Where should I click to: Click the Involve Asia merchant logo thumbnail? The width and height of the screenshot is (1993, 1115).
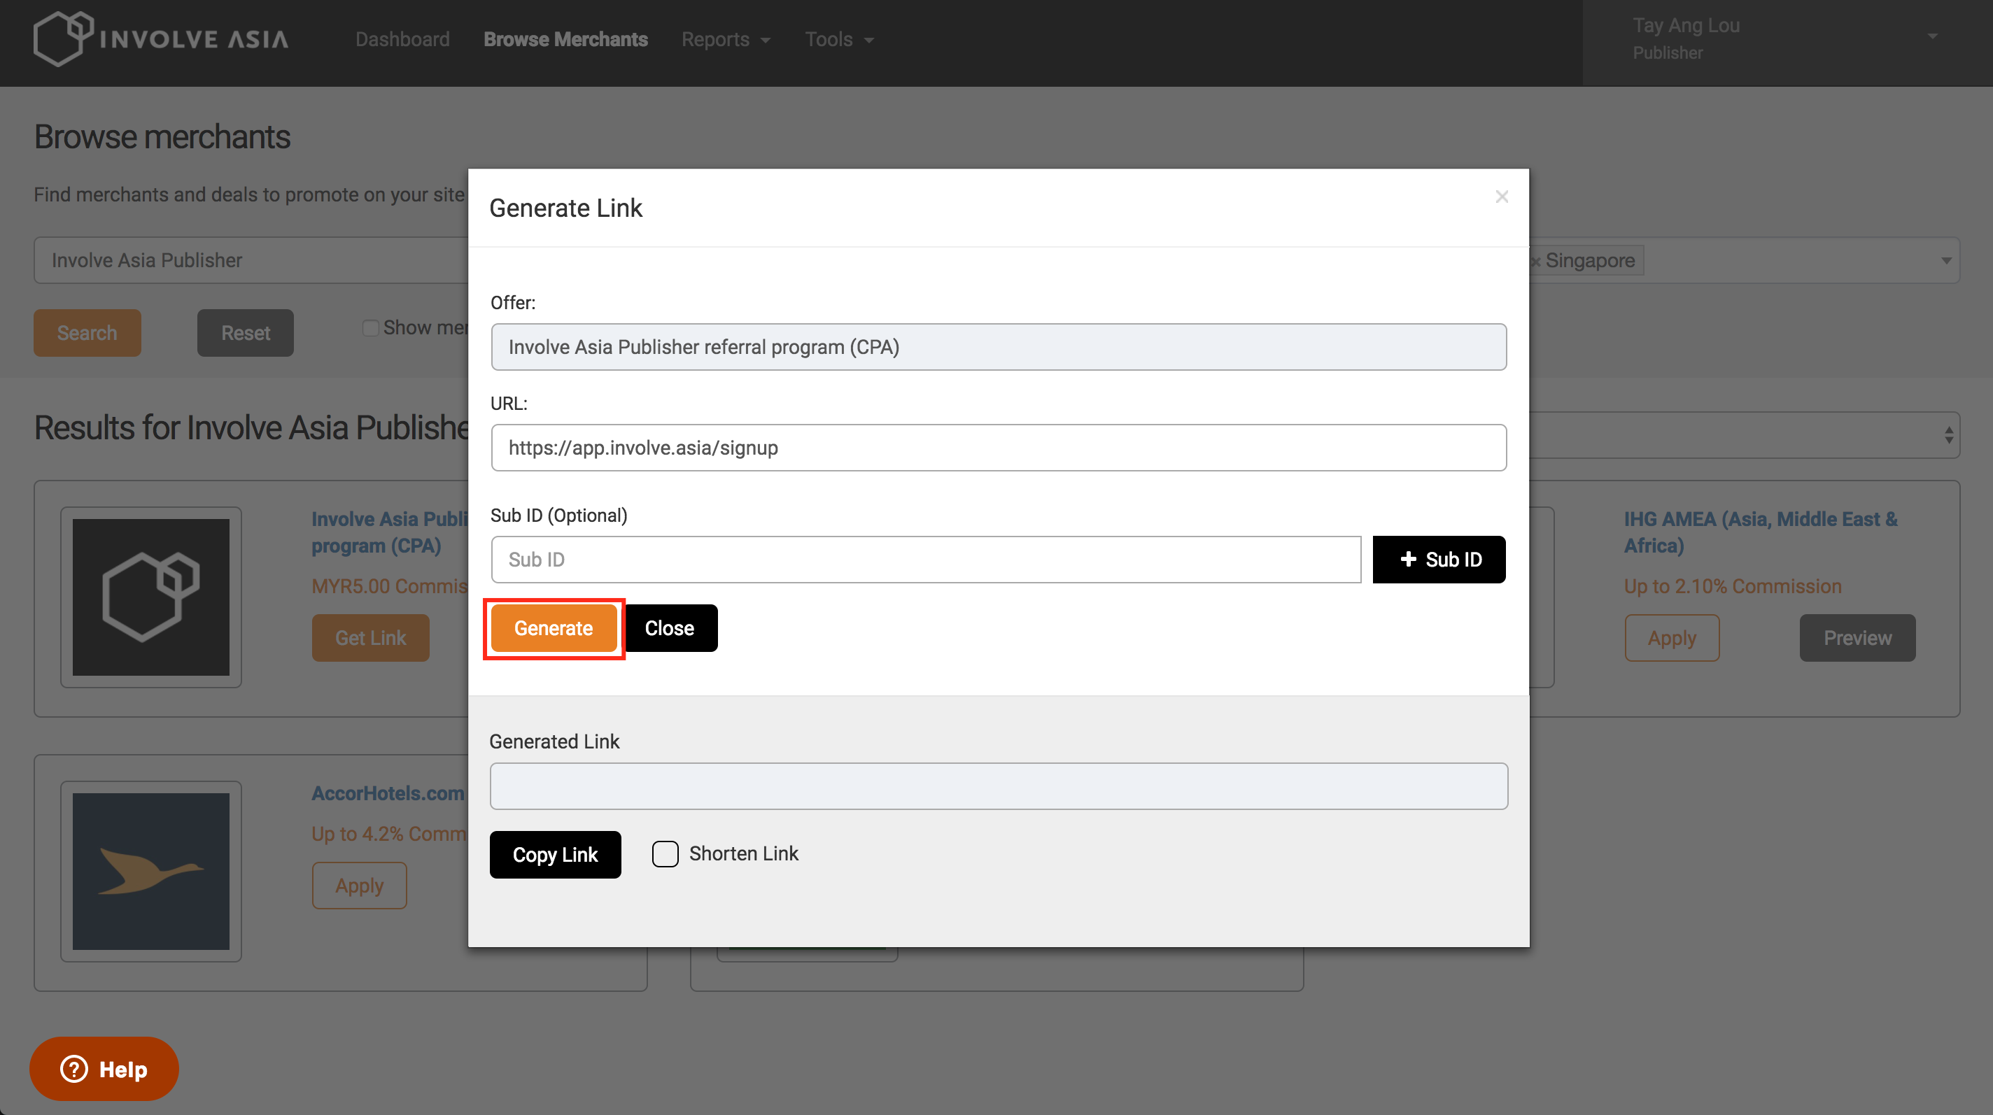click(x=151, y=597)
